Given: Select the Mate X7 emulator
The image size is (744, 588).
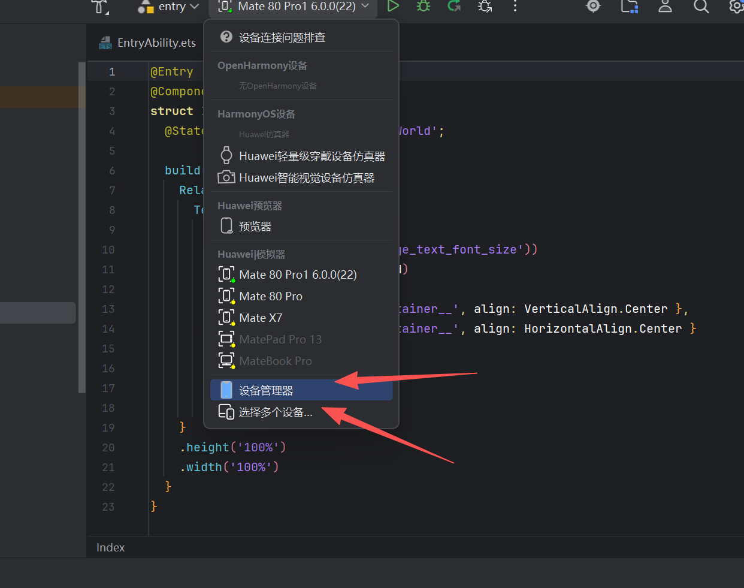Looking at the screenshot, I should coord(301,318).
